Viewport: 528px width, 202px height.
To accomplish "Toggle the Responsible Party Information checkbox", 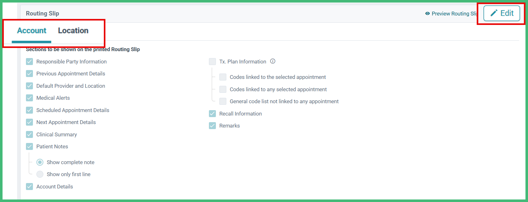I will [29, 61].
